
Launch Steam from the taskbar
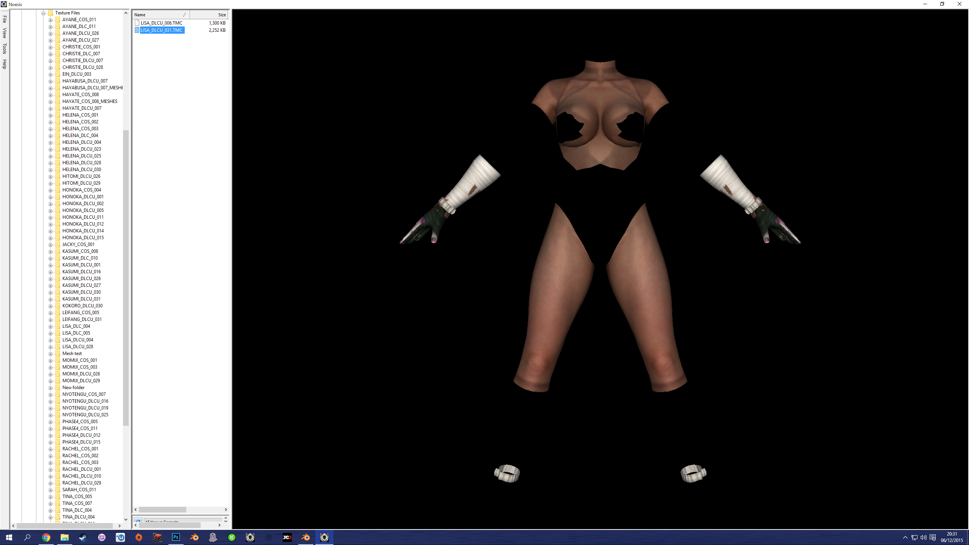[83, 537]
